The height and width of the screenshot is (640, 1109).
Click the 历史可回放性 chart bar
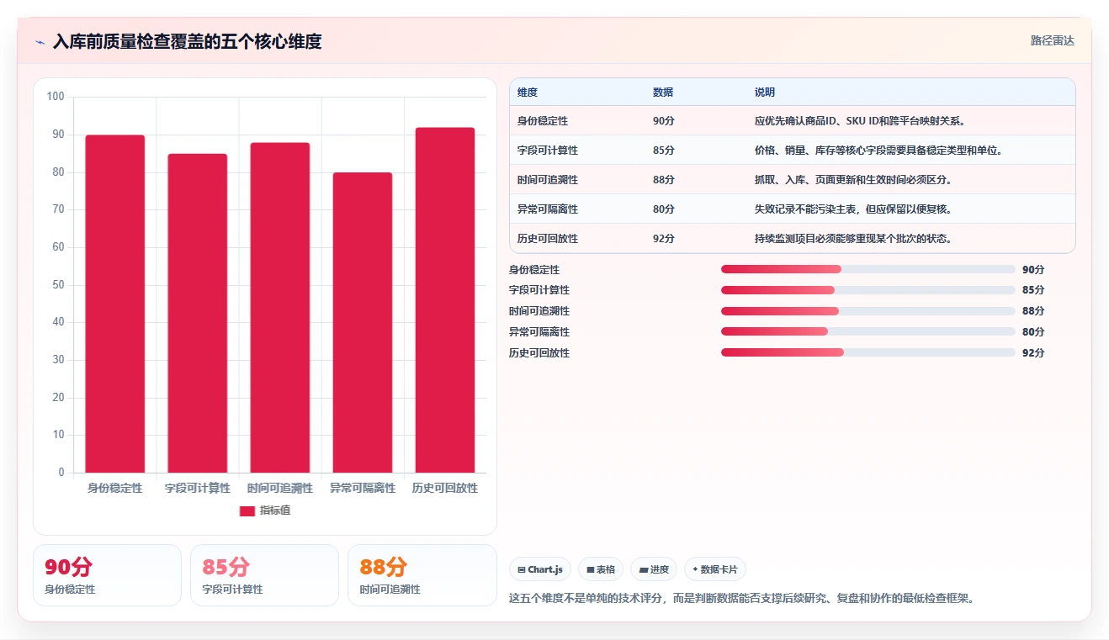pos(445,300)
